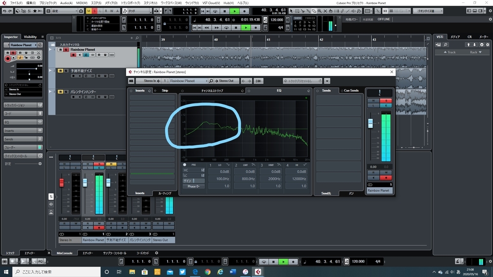Toggle solo on Rainbow Planet track in list
Image resolution: width=493 pixels, height=277 pixels.
[x=66, y=50]
